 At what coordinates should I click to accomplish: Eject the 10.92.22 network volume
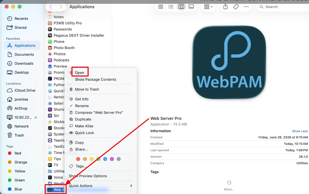(x=36, y=118)
